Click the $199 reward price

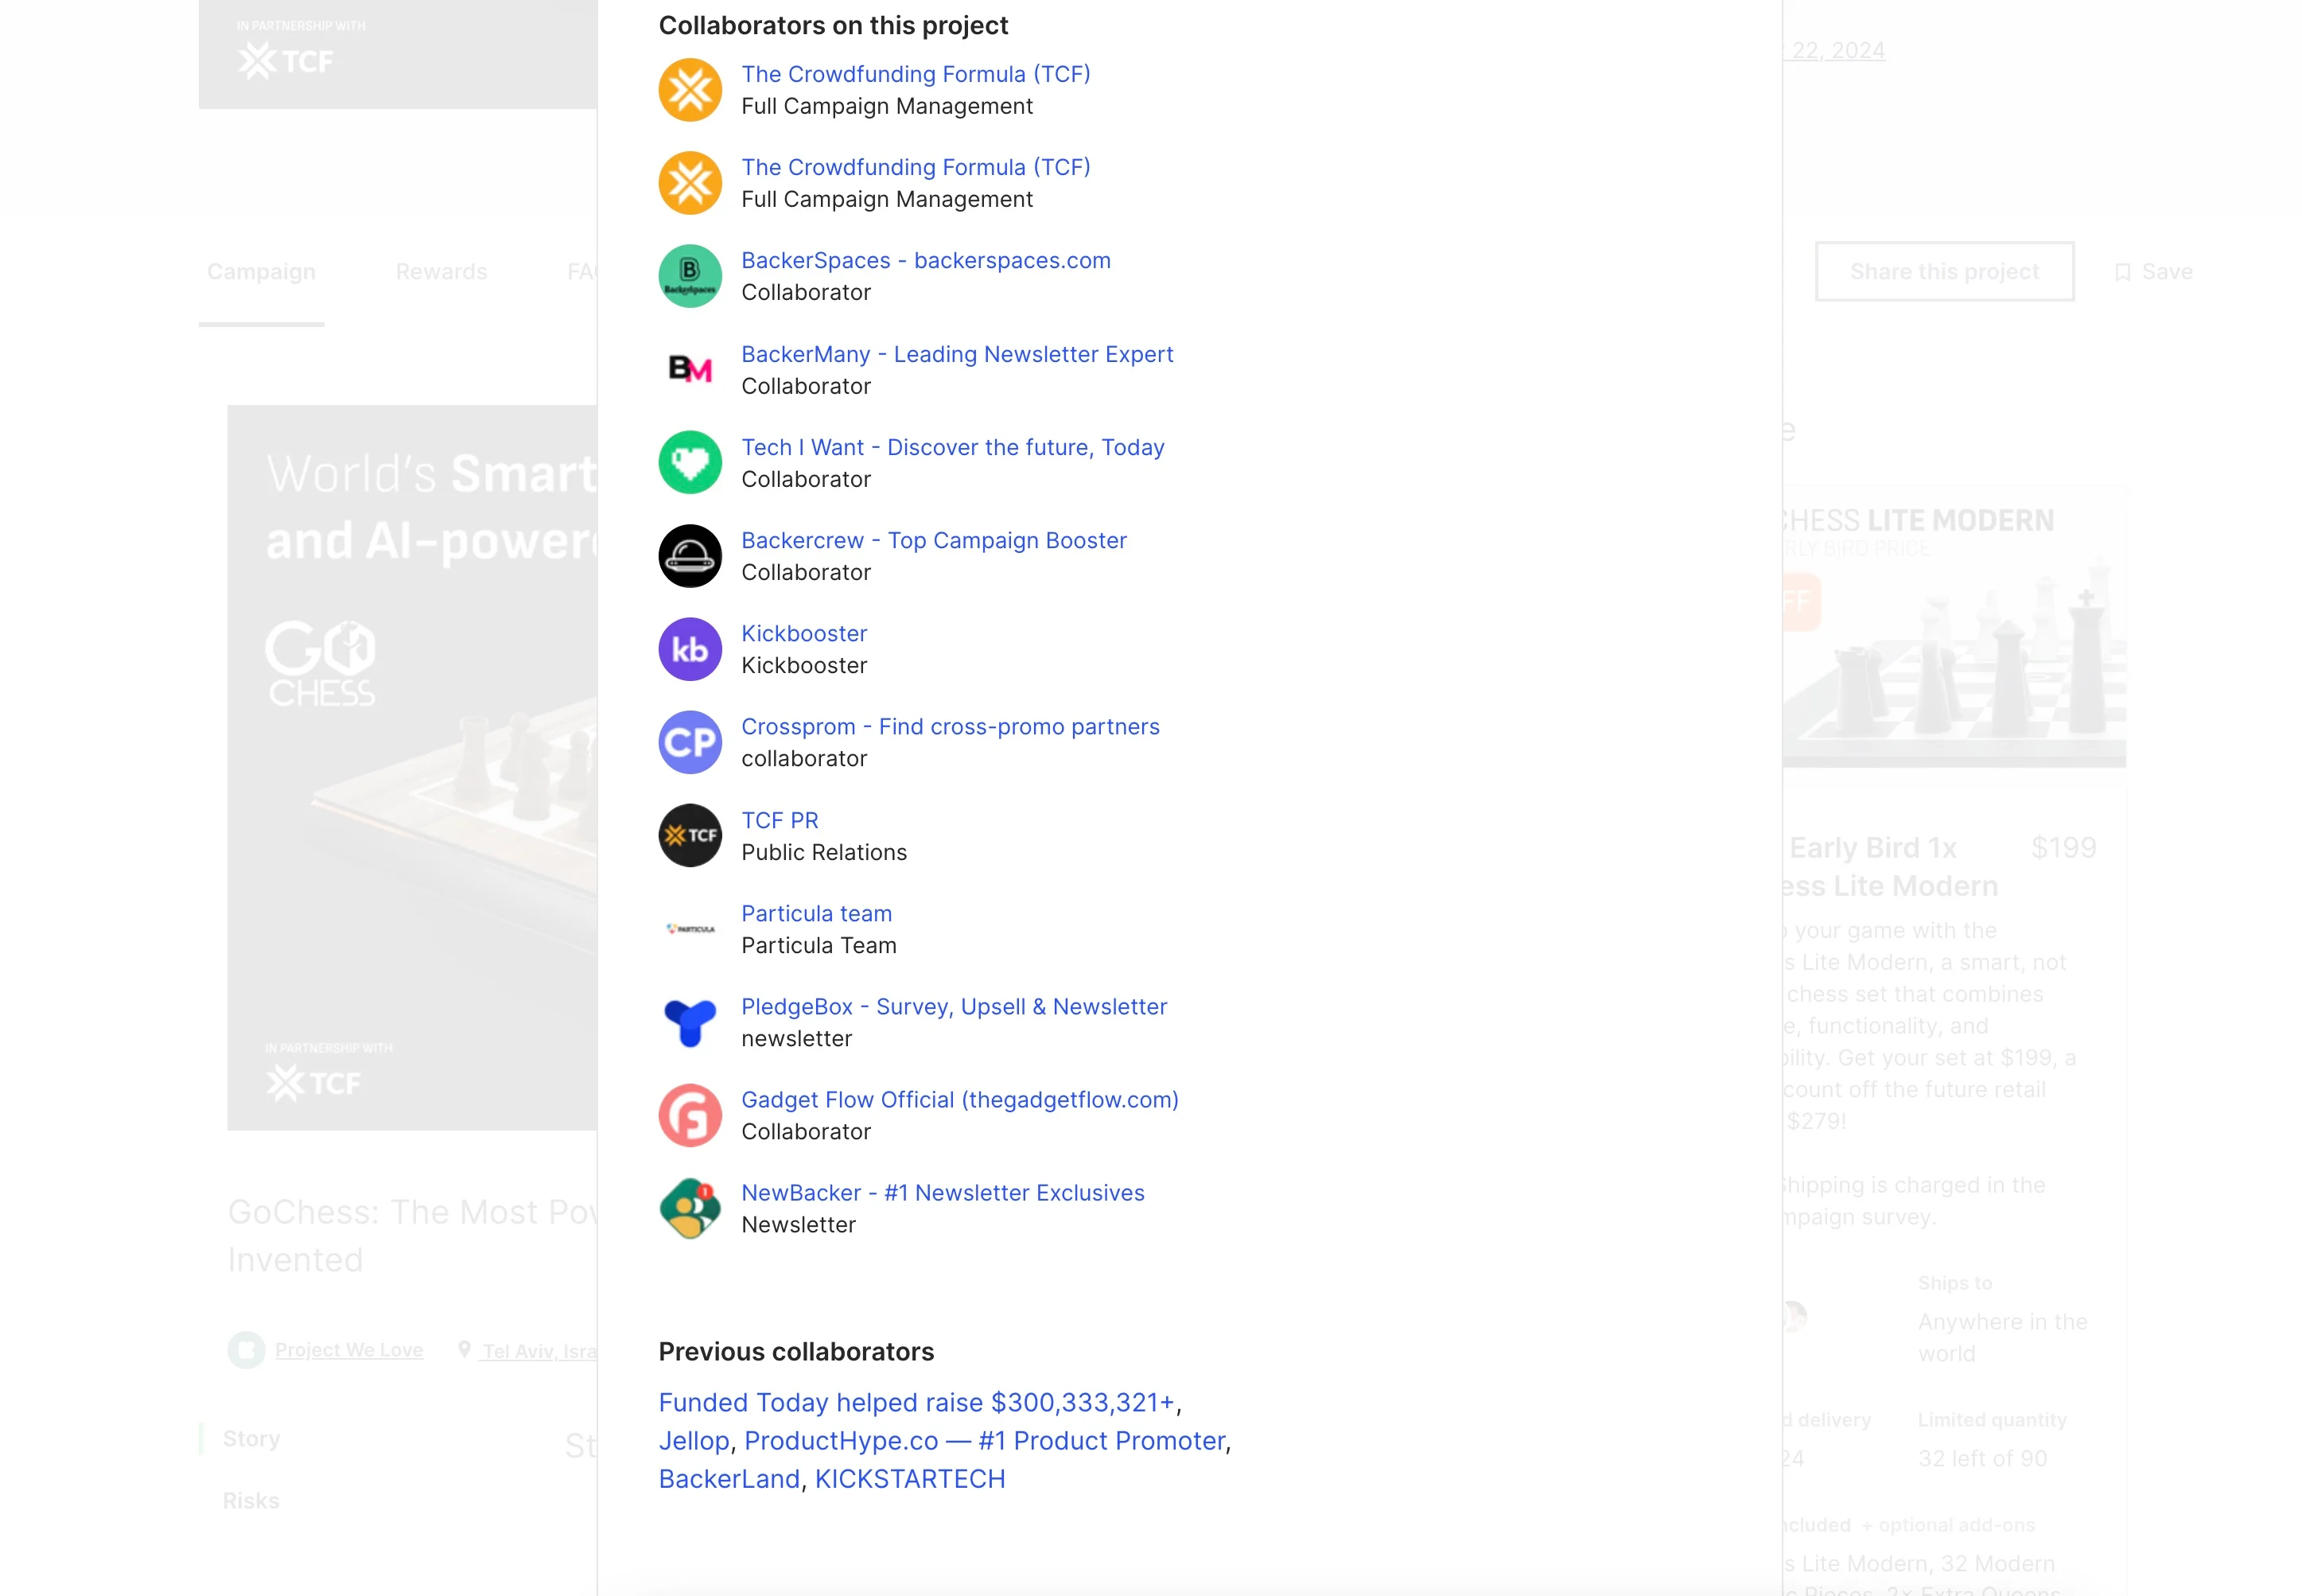[2063, 847]
